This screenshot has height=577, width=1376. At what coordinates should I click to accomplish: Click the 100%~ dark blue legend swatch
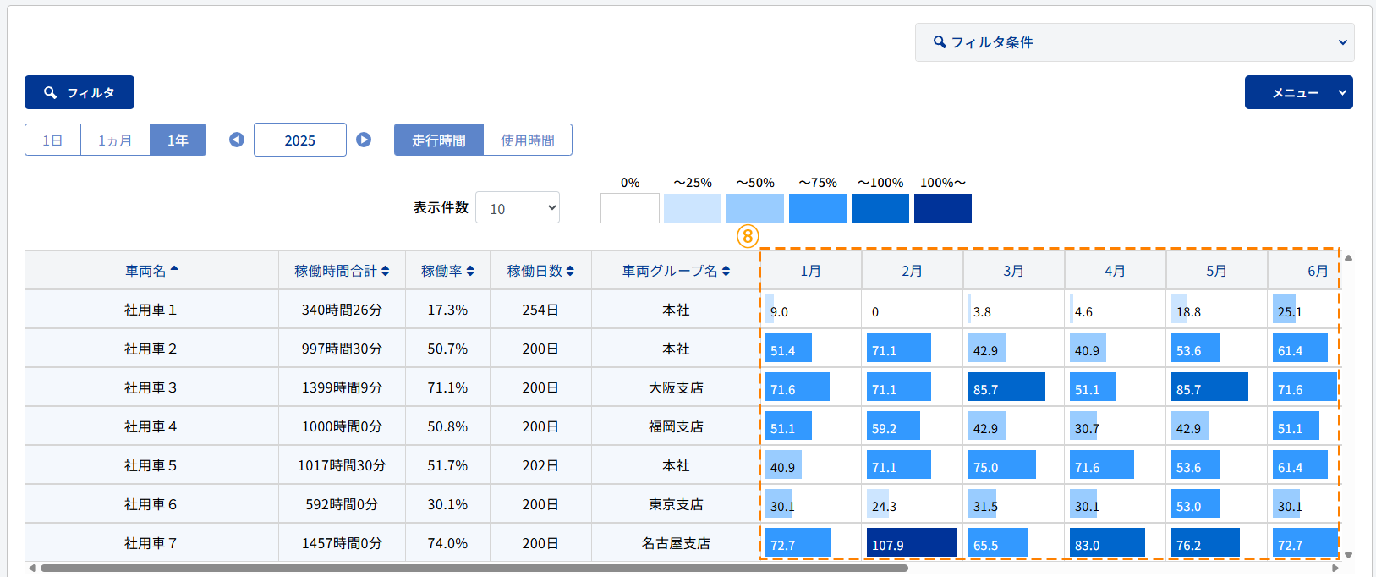(942, 208)
